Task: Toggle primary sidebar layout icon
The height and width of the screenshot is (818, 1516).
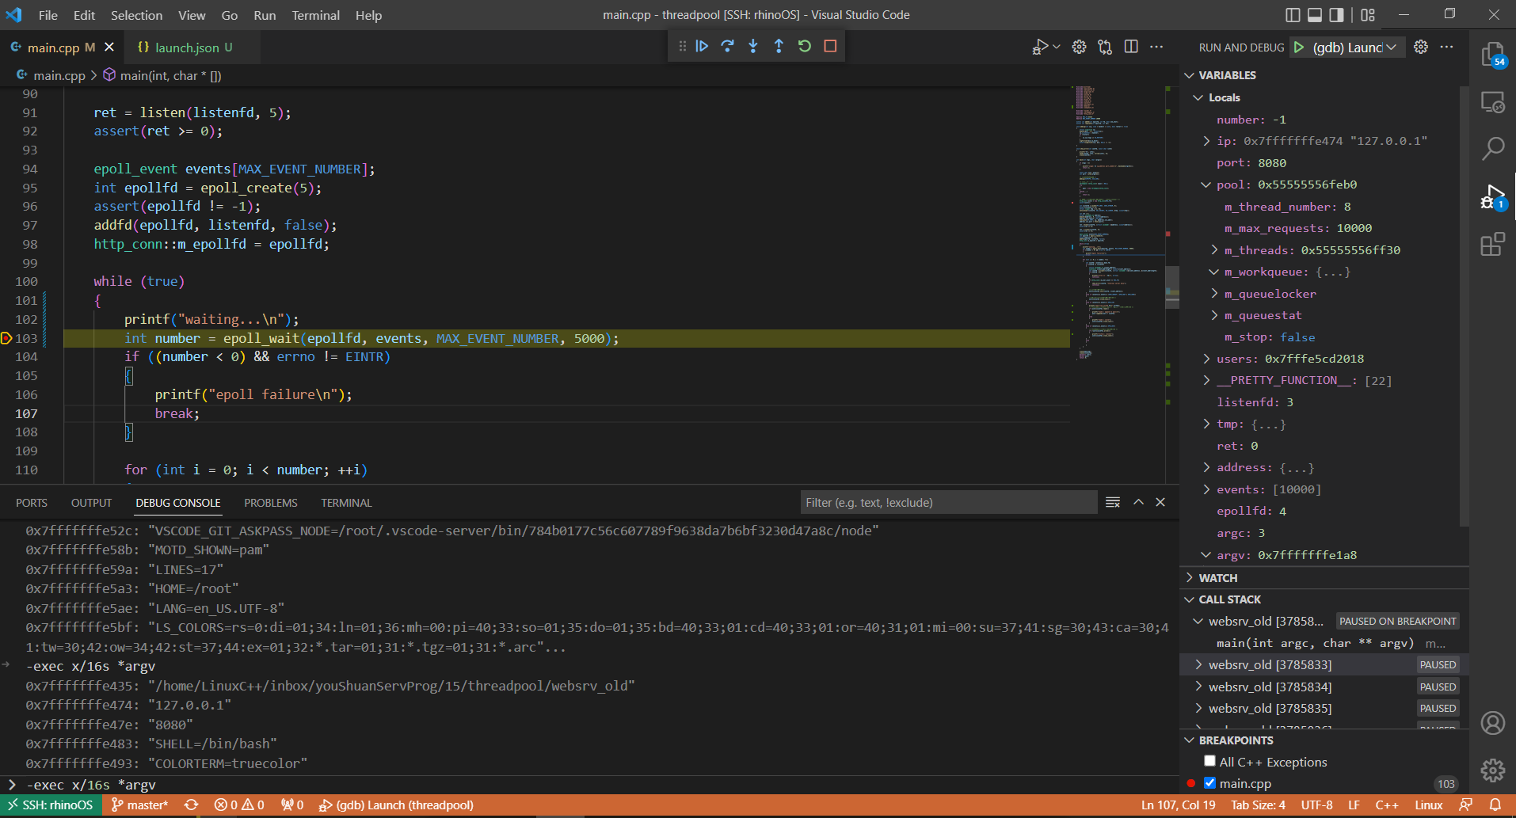Action: (1293, 15)
